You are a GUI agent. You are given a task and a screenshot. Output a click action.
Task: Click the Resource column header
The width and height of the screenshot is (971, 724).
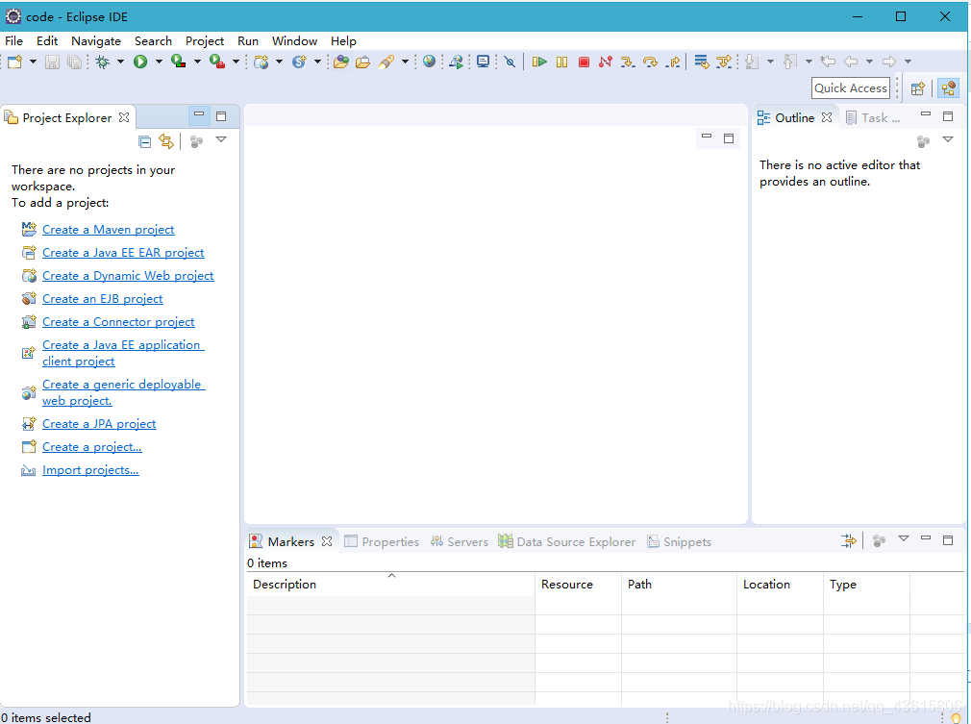(578, 584)
